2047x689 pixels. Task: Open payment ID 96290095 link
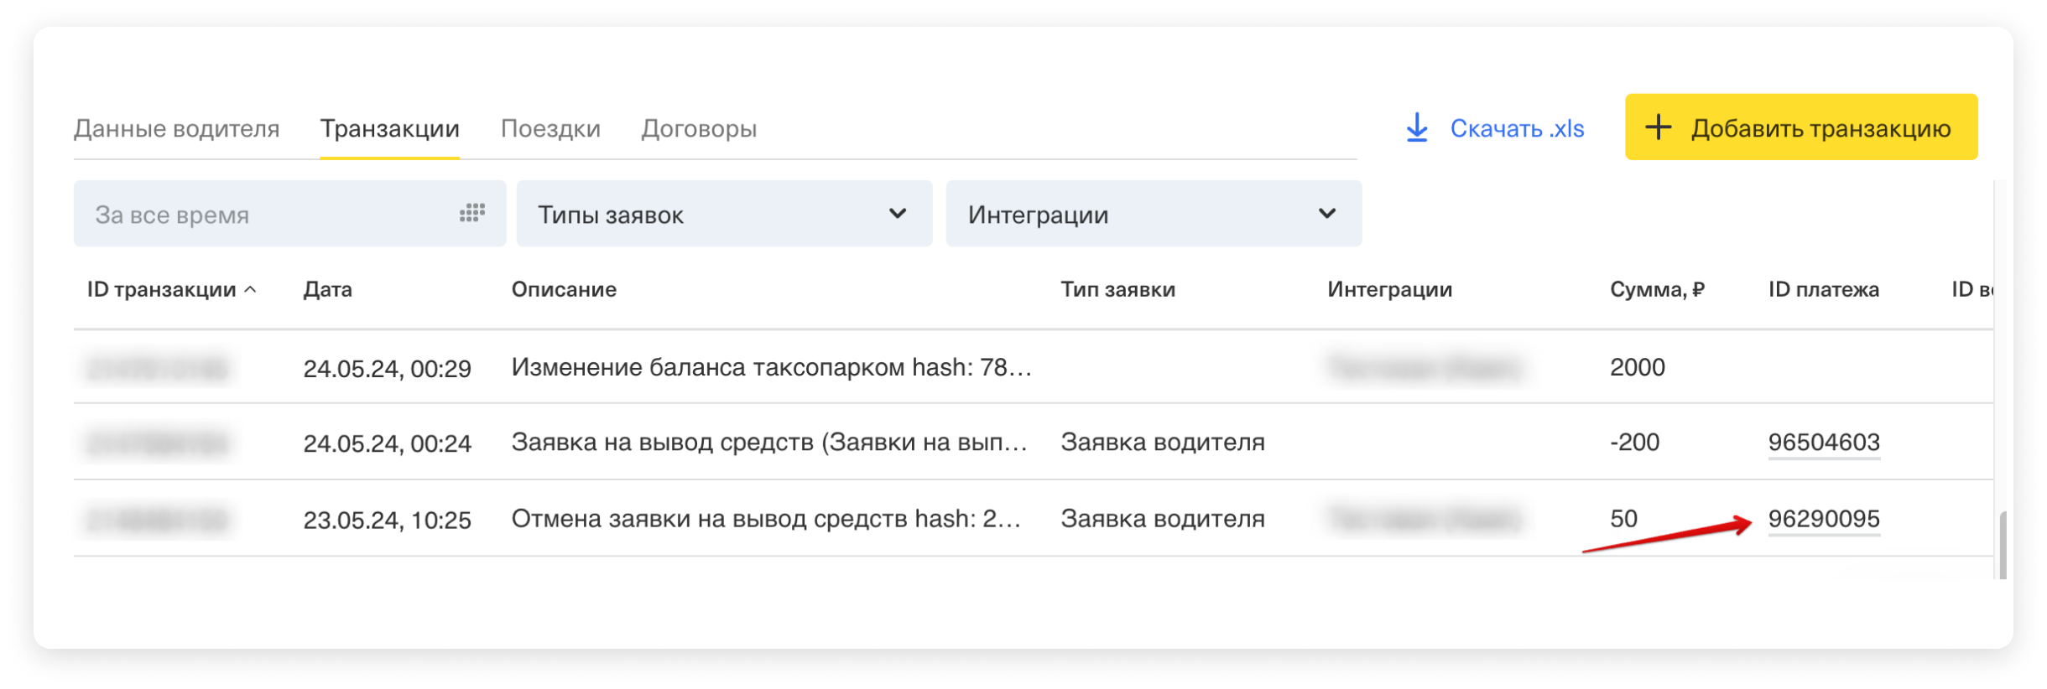[x=1823, y=519]
